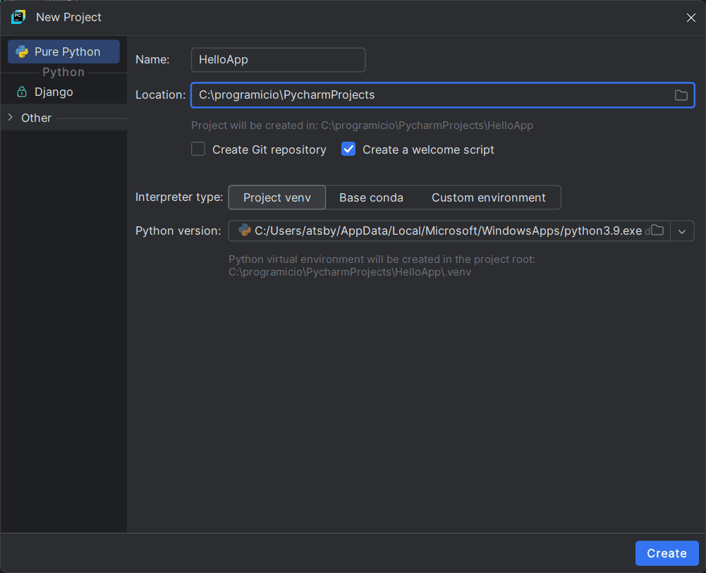706x573 pixels.
Task: Click the 'Interpreter type:' label
Action: pyautogui.click(x=179, y=197)
